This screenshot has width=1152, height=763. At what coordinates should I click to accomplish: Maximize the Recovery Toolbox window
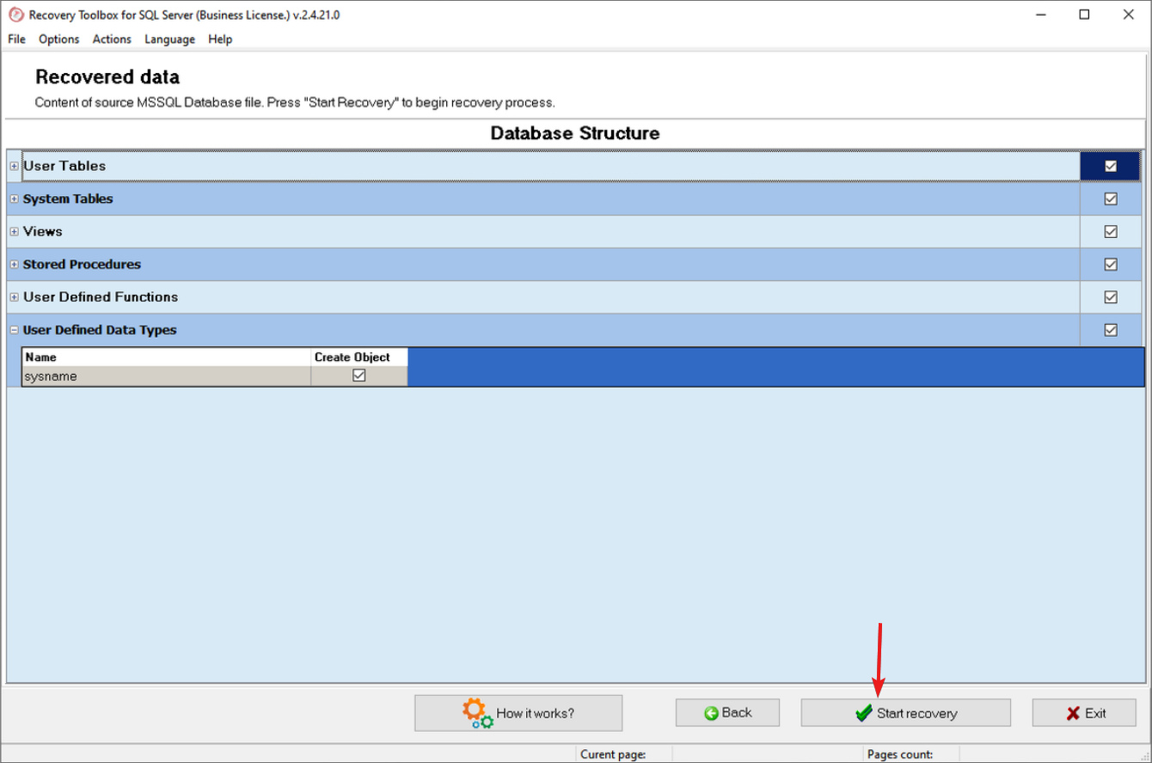tap(1084, 15)
